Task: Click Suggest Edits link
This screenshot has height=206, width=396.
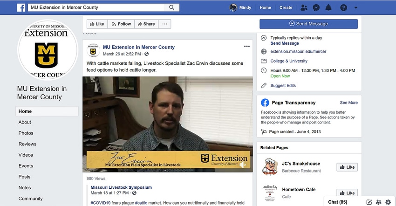Action: point(283,85)
